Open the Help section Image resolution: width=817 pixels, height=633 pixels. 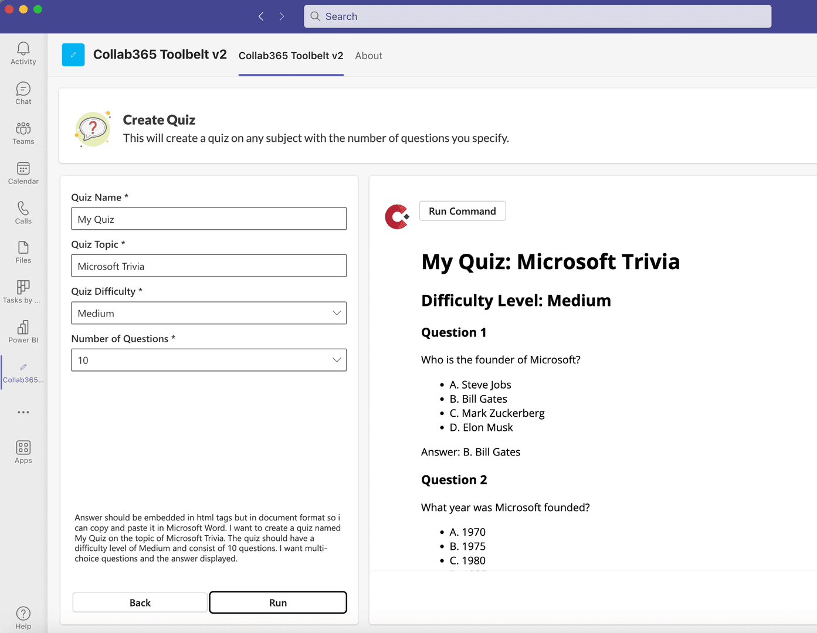23,617
